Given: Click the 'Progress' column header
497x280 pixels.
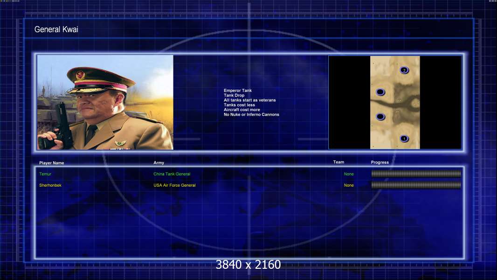Looking at the screenshot, I should (380, 162).
